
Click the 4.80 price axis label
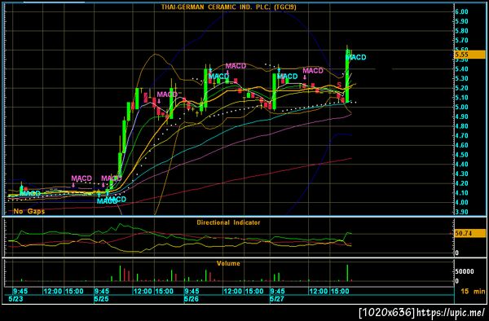pyautogui.click(x=462, y=126)
